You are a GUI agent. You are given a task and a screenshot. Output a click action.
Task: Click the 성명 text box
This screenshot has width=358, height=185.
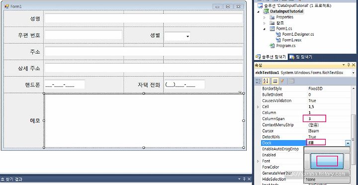pos(144,18)
